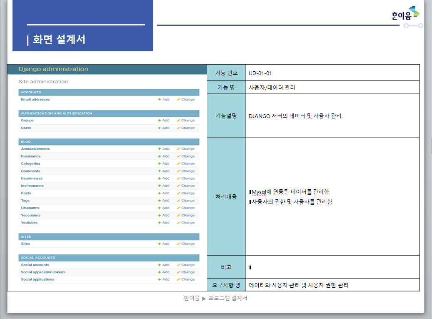This screenshot has height=319, width=432.
Task: Click Change for Email addresses
Action: (x=186, y=100)
